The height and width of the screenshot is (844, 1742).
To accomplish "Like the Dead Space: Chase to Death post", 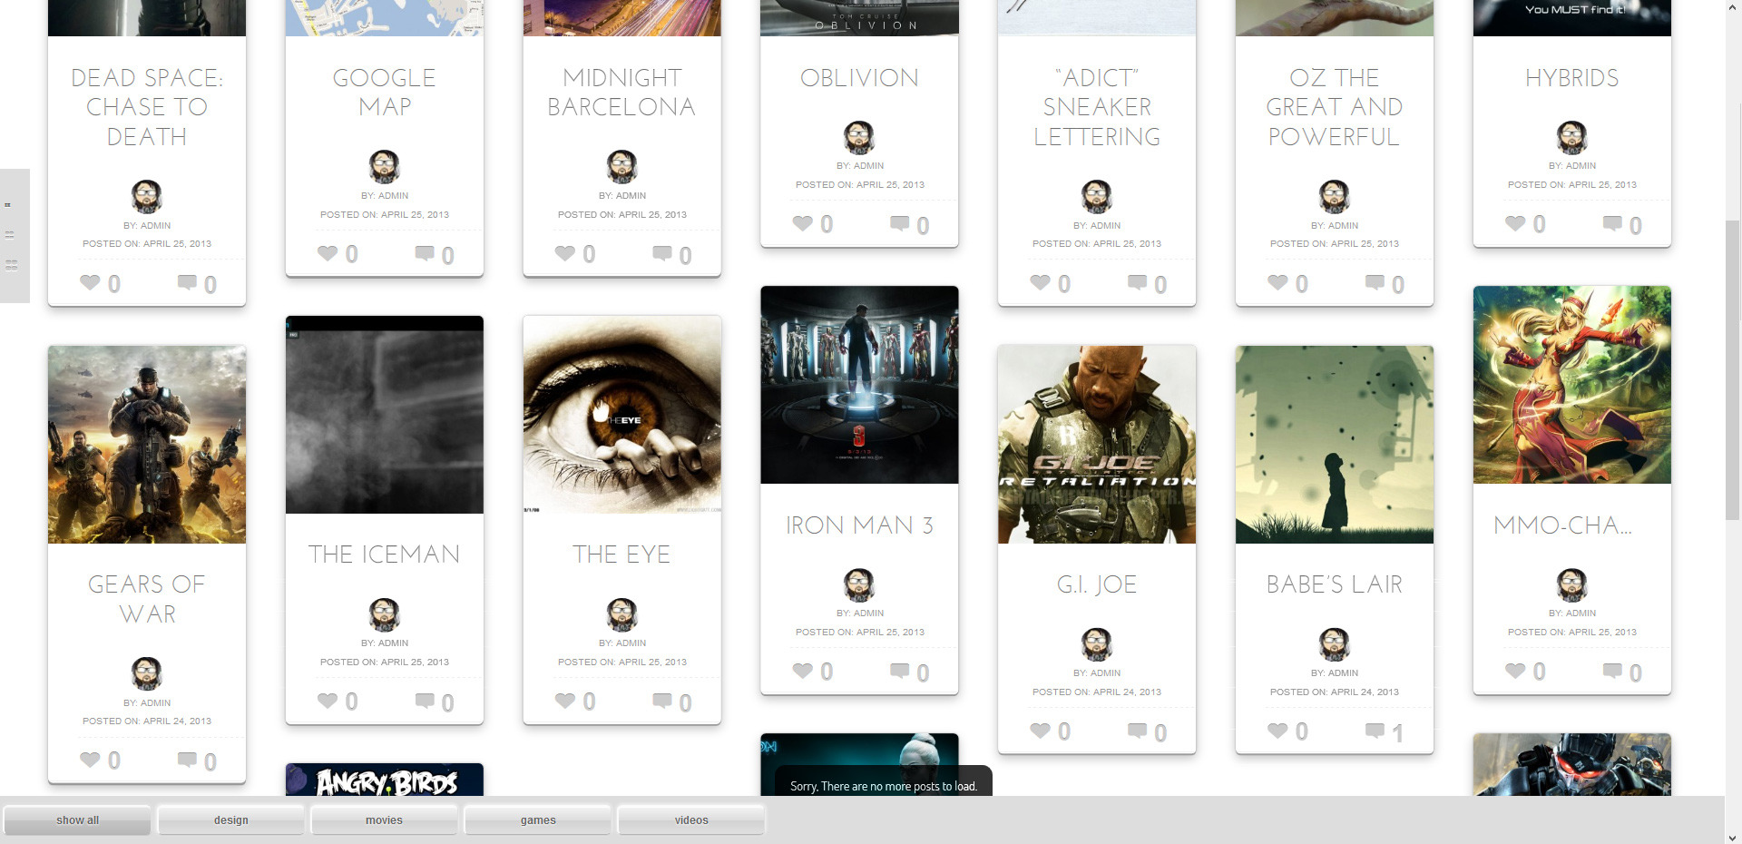I will (x=90, y=282).
